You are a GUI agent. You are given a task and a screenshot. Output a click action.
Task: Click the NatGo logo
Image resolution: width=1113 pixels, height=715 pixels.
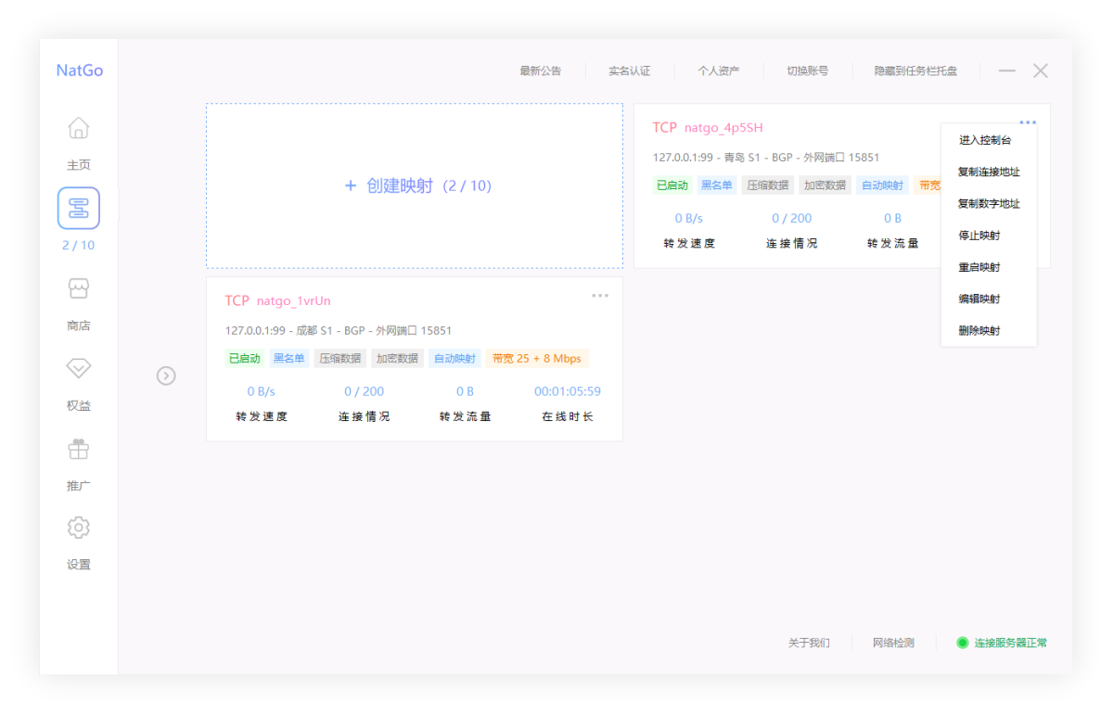(79, 70)
